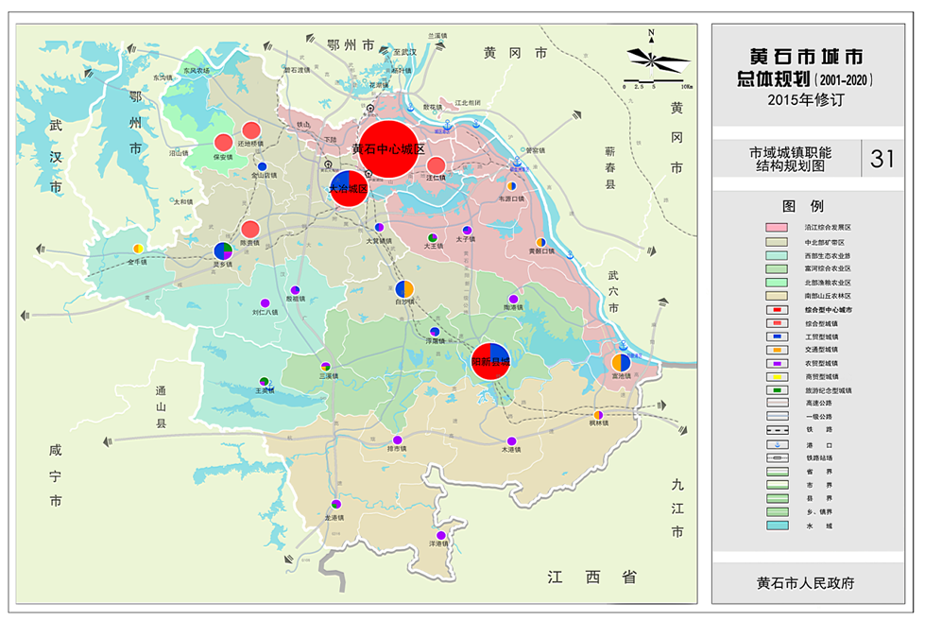Screen dimensions: 925x621
Task: Click the orange-blue 富池镇 pie marker
Action: (x=621, y=362)
